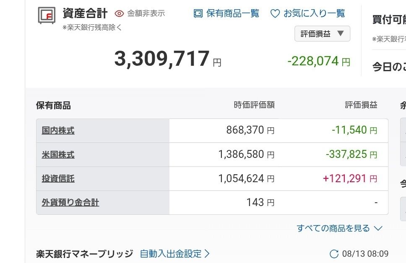Click the safe icon beside 資産合計

(x=47, y=15)
